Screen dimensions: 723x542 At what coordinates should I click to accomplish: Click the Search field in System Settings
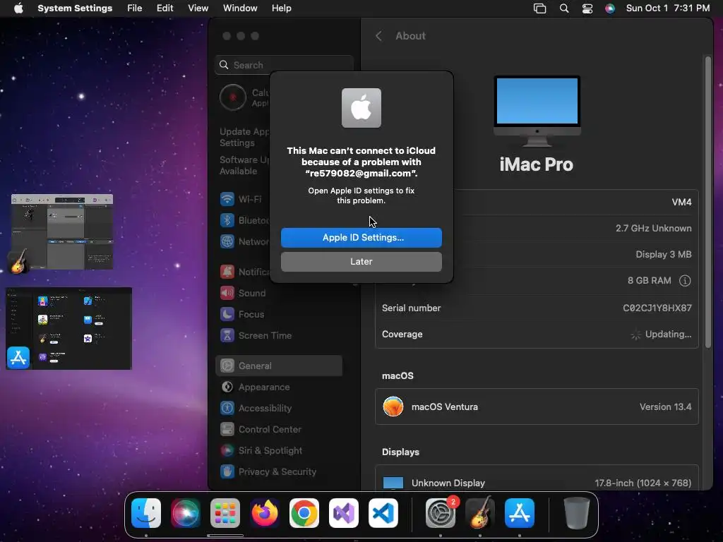coord(284,65)
